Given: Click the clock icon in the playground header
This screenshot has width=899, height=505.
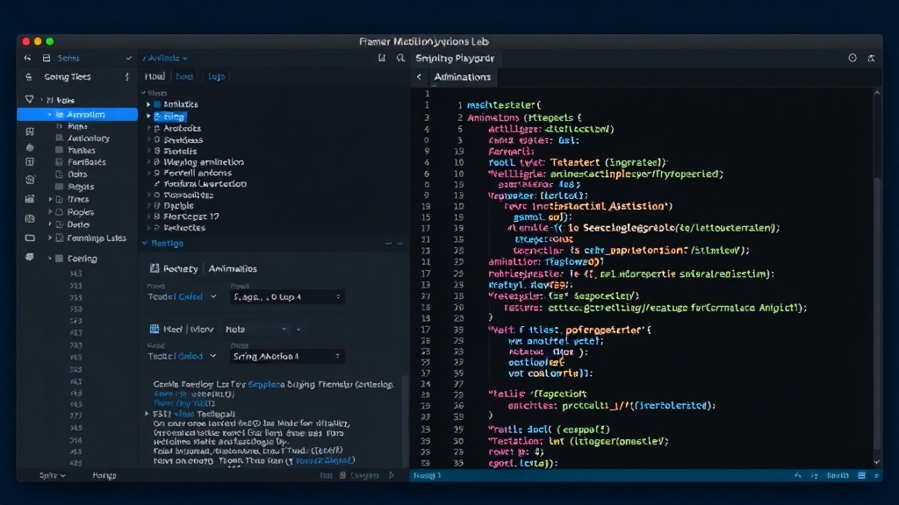Looking at the screenshot, I should (852, 58).
